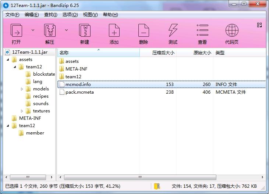Select the blockstate folder in tree

44,74
